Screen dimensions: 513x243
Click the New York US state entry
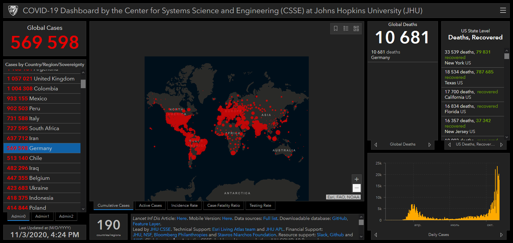coord(474,57)
